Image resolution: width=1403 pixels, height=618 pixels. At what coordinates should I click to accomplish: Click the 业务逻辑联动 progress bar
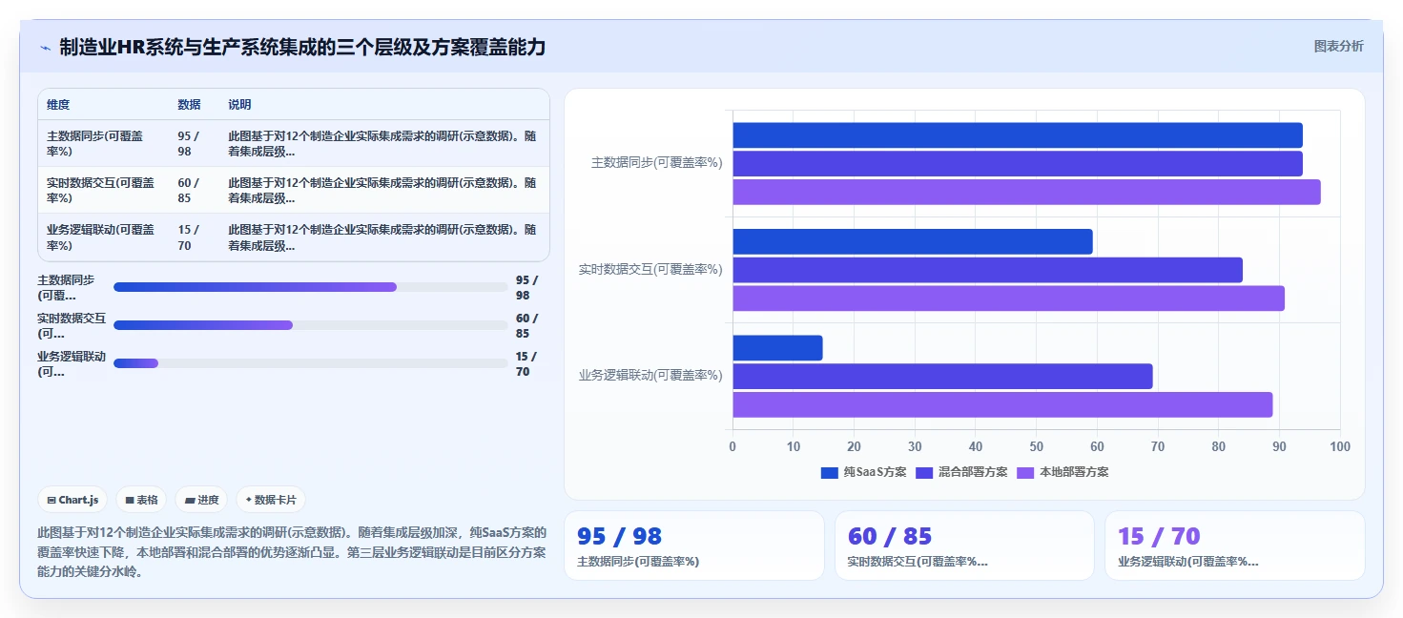tap(311, 363)
